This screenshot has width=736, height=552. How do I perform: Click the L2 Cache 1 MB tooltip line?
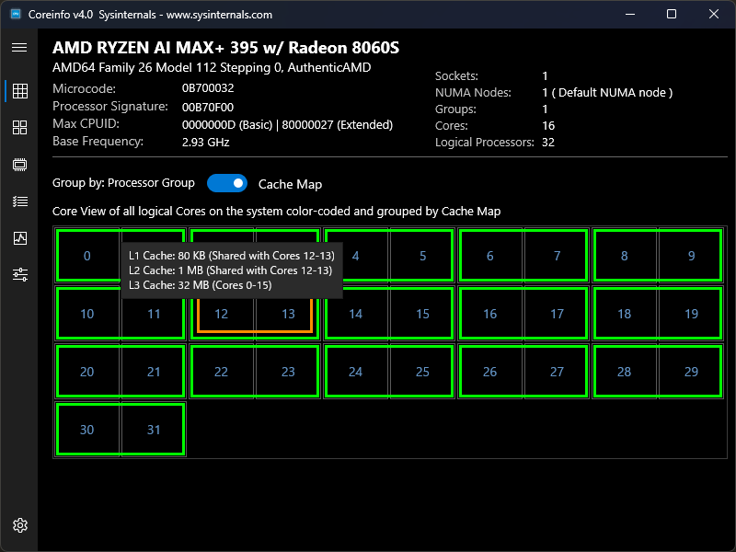point(231,270)
